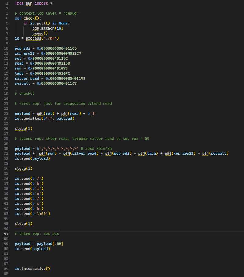The width and height of the screenshot is (244, 277).
Task: Click line number 1 in the gutter
Action: 7,3
